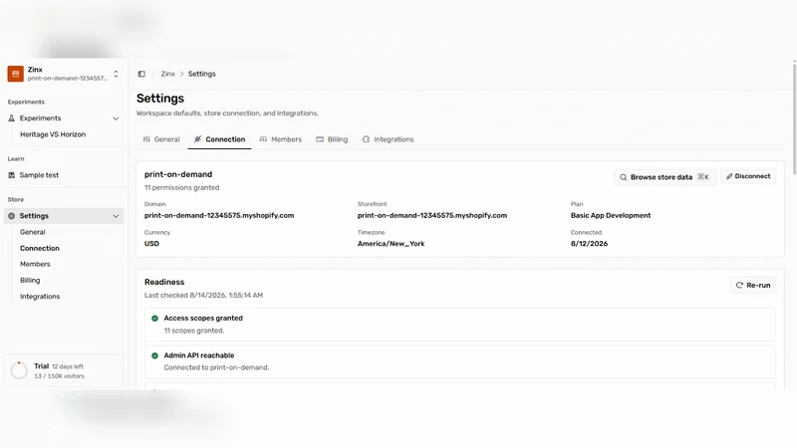Switch to the General tab
Image resolution: width=797 pixels, height=448 pixels.
point(161,139)
